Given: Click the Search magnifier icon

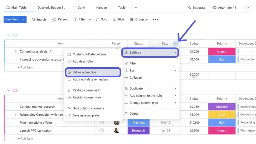Looking at the screenshot, I should pyautogui.click(x=33, y=19).
